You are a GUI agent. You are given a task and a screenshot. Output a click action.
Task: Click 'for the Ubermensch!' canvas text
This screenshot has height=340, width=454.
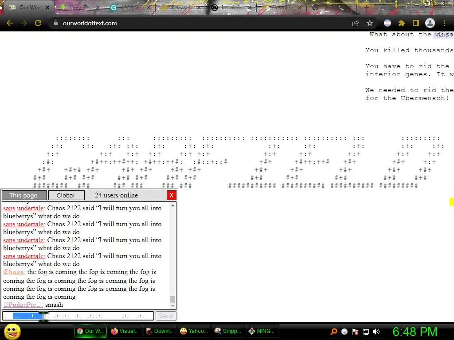(x=407, y=98)
